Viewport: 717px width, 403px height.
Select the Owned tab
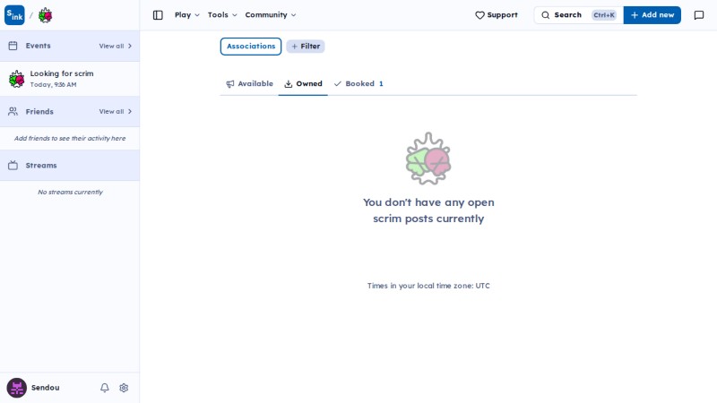(x=303, y=83)
